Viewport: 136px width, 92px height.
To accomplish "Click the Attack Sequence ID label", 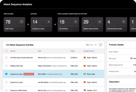I will [x=116, y=65].
